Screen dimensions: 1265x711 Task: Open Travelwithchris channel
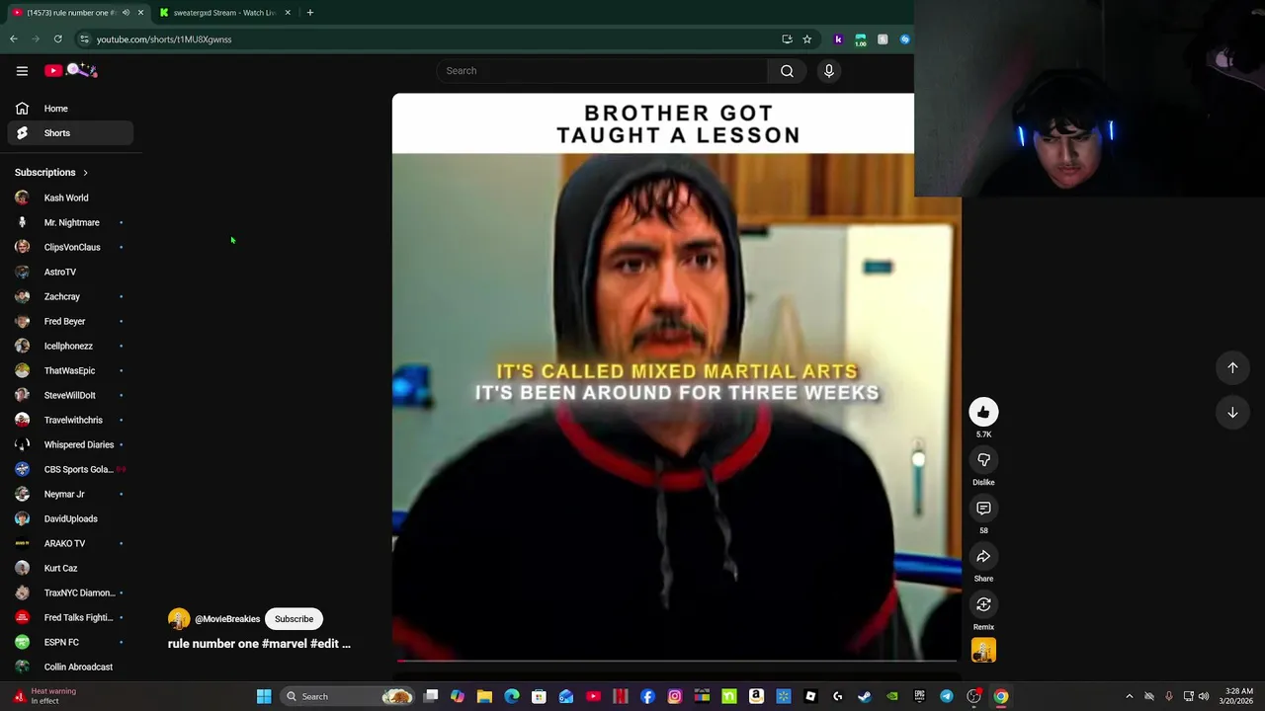(x=71, y=420)
